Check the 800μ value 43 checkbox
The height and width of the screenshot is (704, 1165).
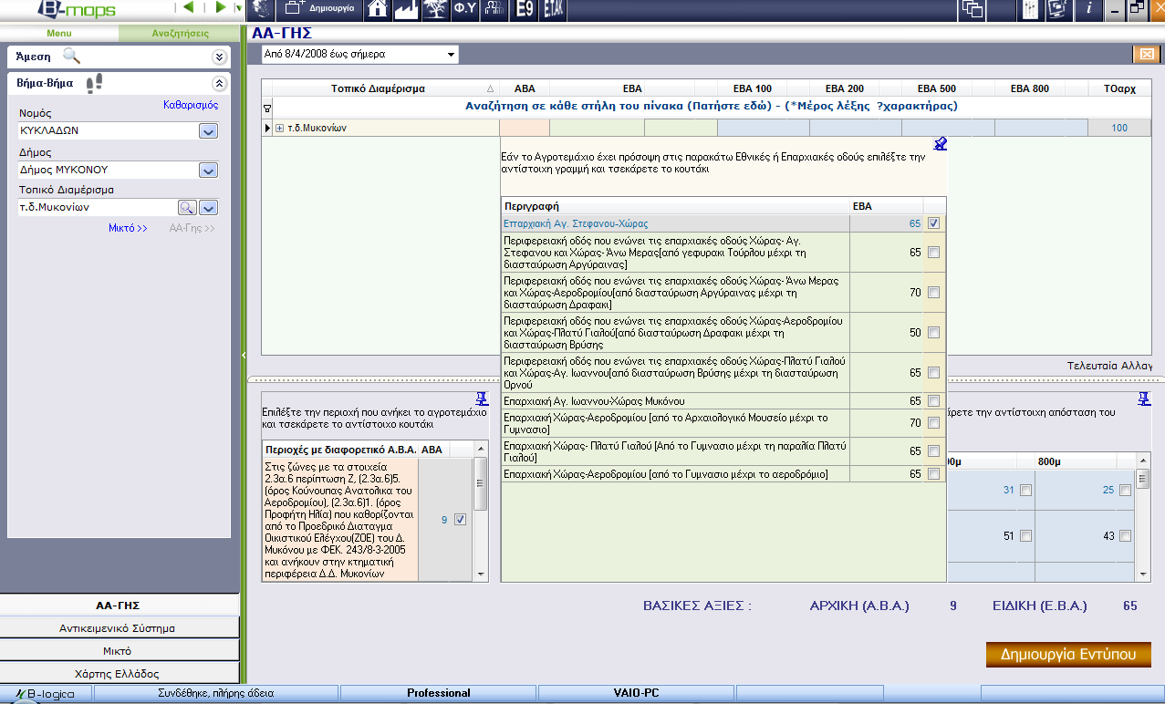[1125, 536]
